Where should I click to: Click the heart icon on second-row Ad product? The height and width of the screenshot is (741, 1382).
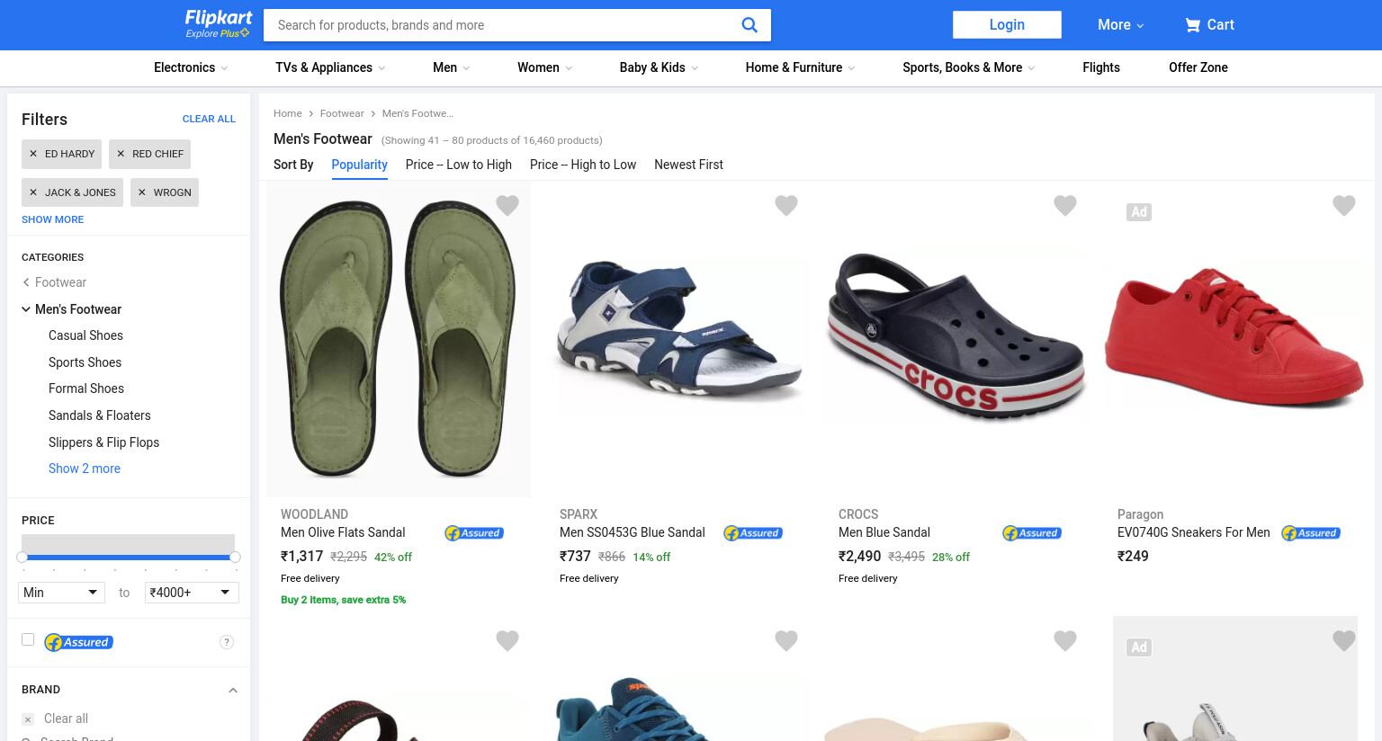point(1344,641)
